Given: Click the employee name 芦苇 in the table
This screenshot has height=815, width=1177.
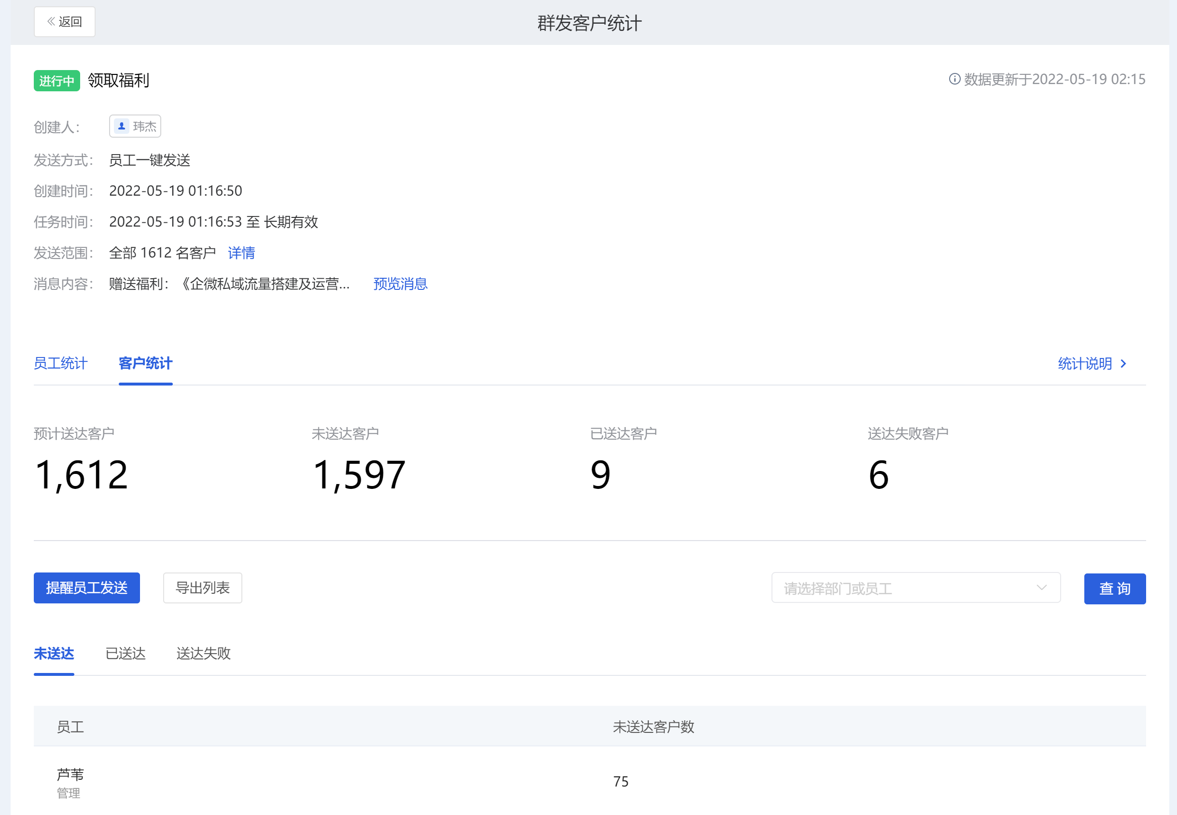Looking at the screenshot, I should coord(70,774).
